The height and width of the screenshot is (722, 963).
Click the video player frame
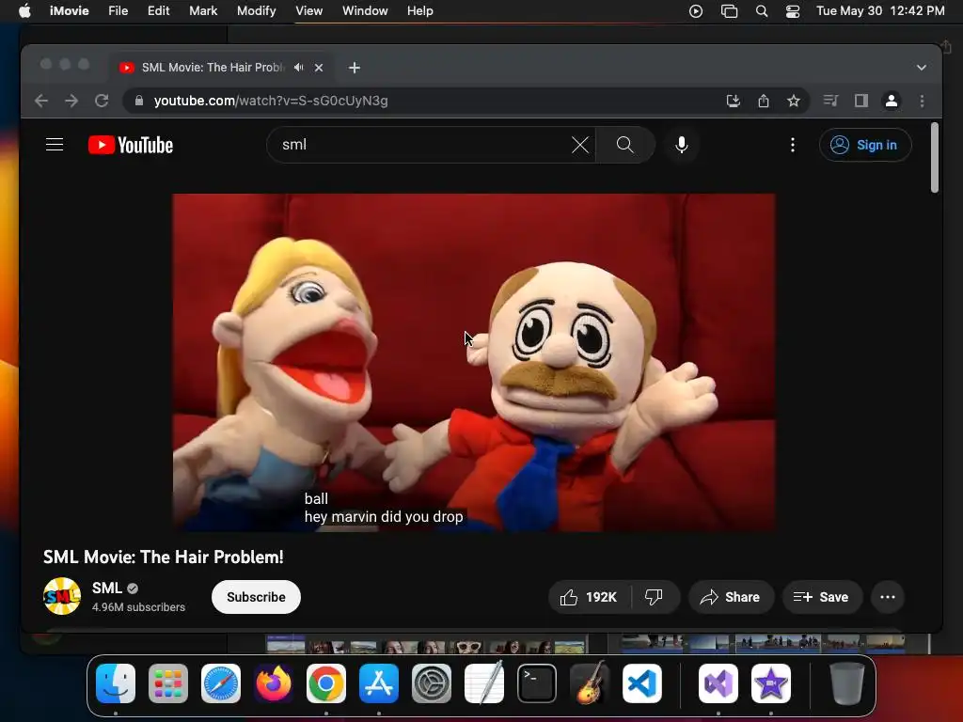474,362
